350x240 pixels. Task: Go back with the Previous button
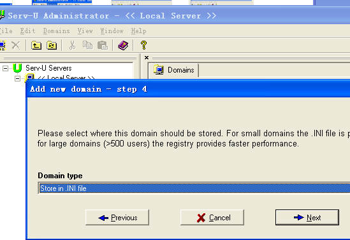point(117,217)
